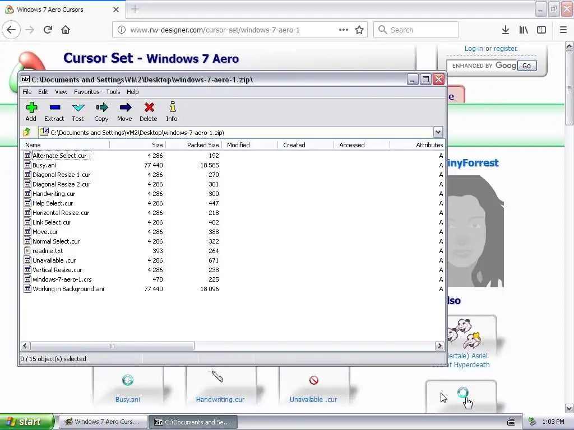Open a new Firefox tab with plus
Viewport: 574px width, 430px height.
(x=135, y=9)
